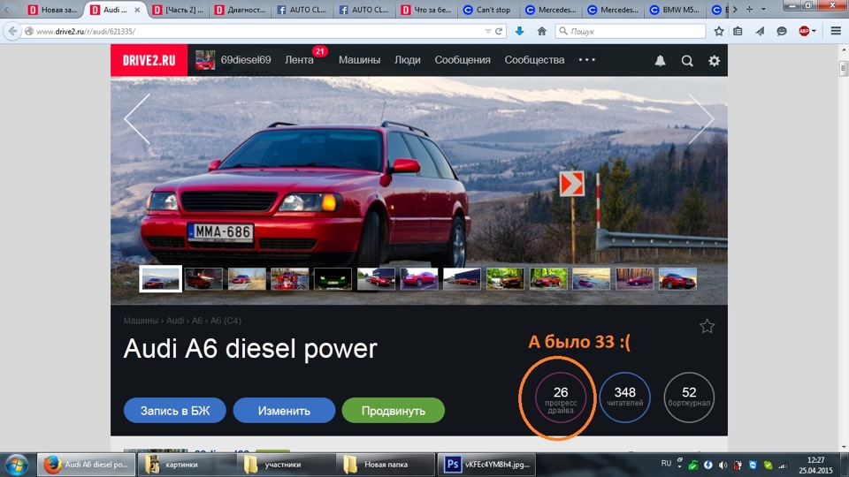Open the Люди menu item
The height and width of the screenshot is (477, 849).
coord(407,60)
